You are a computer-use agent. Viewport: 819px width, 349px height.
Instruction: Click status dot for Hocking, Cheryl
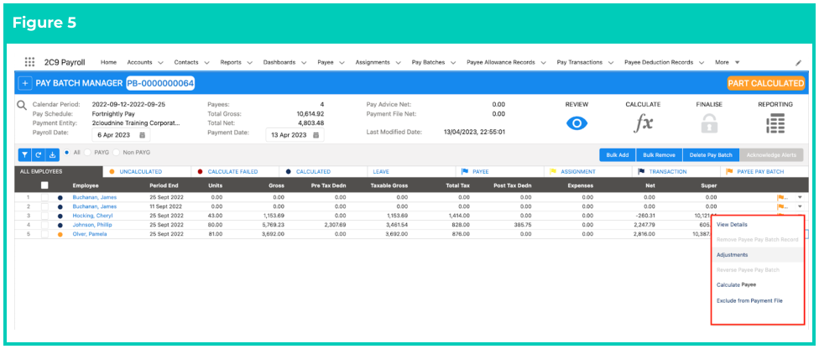click(x=60, y=216)
